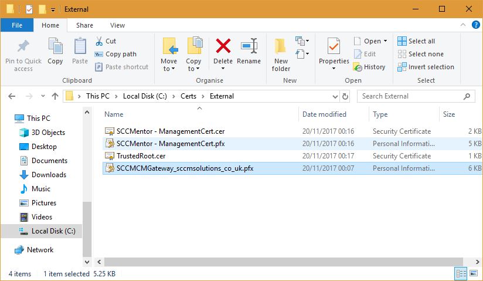Click the Up directory arrow
Image resolution: width=483 pixels, height=281 pixels.
55,96
